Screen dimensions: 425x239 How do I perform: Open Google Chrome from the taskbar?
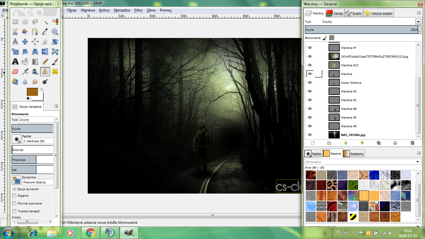[91, 233]
